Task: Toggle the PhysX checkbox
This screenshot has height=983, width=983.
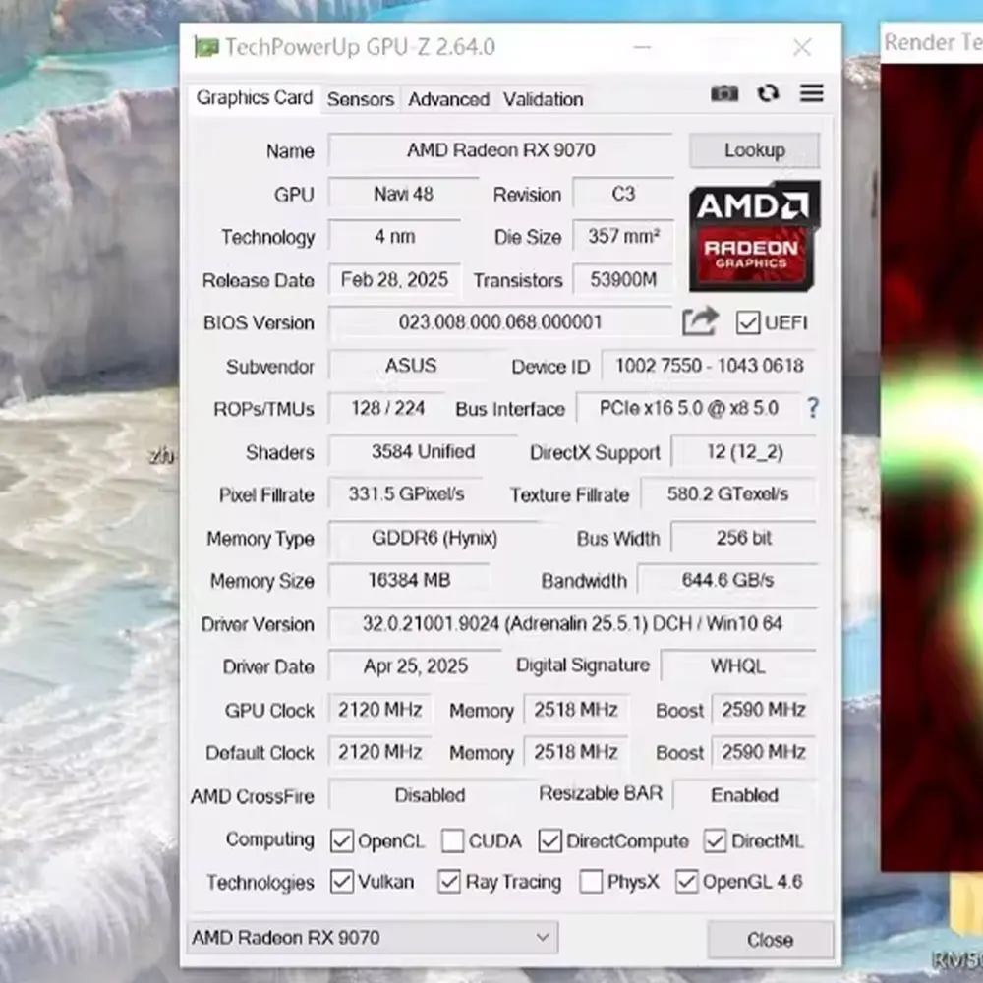Action: click(x=591, y=882)
